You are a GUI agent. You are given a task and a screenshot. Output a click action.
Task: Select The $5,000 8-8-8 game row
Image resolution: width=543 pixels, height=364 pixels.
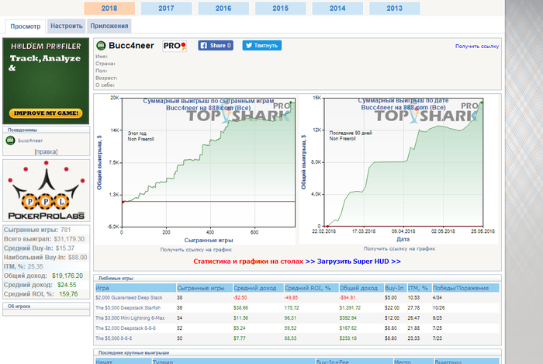(x=297, y=338)
